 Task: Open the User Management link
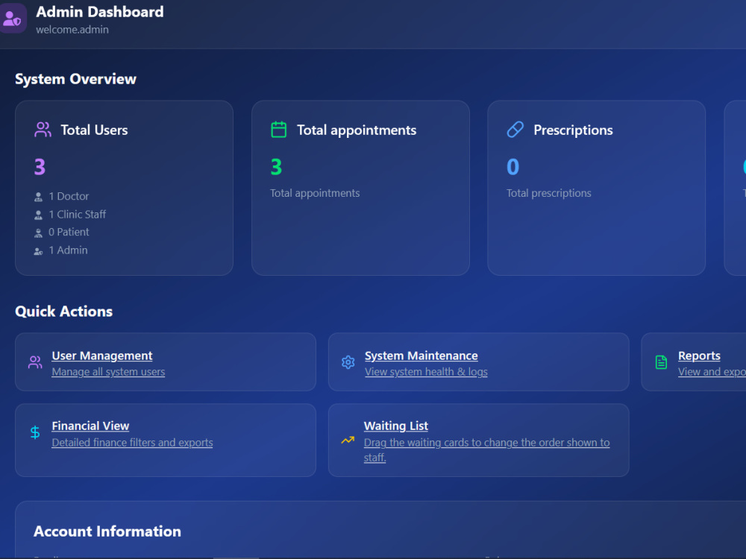click(101, 356)
